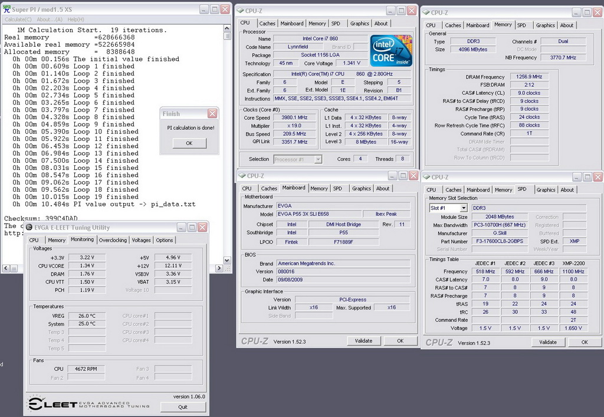Click the CPU VCORE value 1.34 V
Screen dimensions: 604x417
[87, 265]
